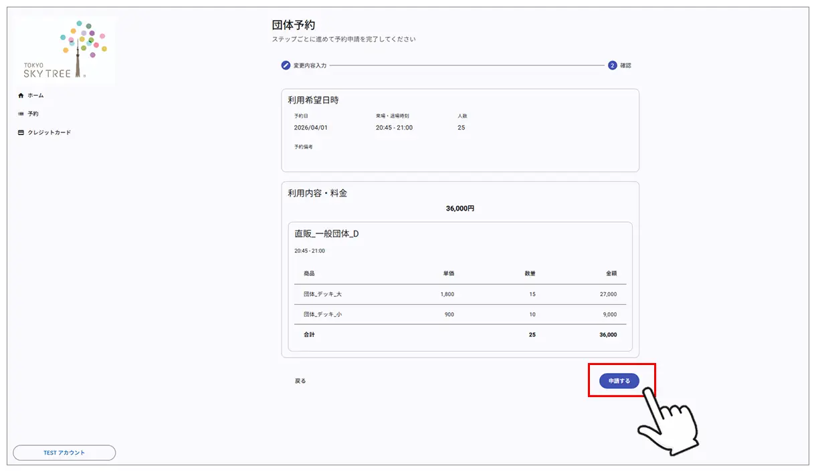Click the 予約 list icon in the sidebar

21,114
